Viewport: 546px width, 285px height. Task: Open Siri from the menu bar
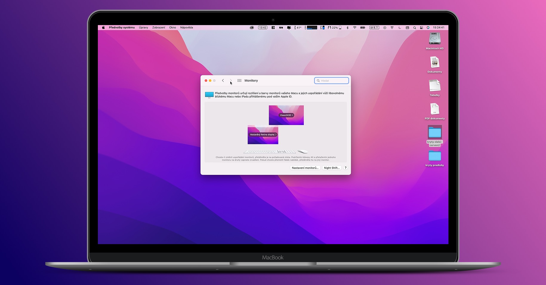tap(428, 27)
